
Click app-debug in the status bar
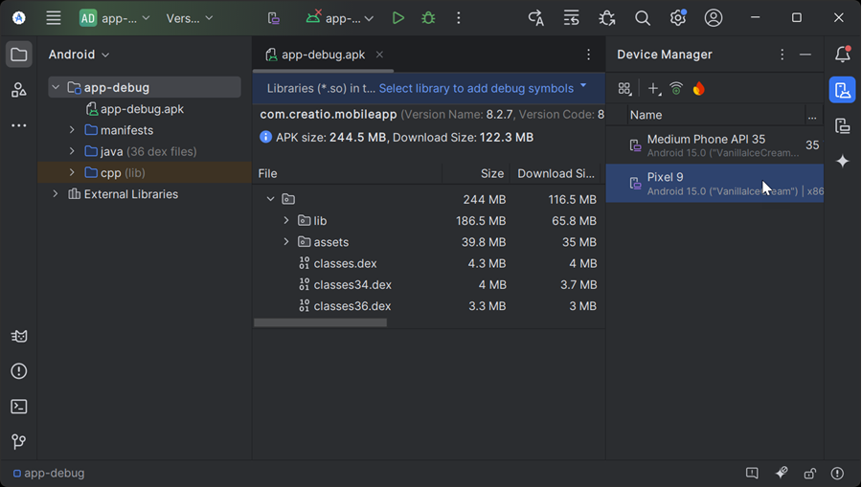click(49, 474)
